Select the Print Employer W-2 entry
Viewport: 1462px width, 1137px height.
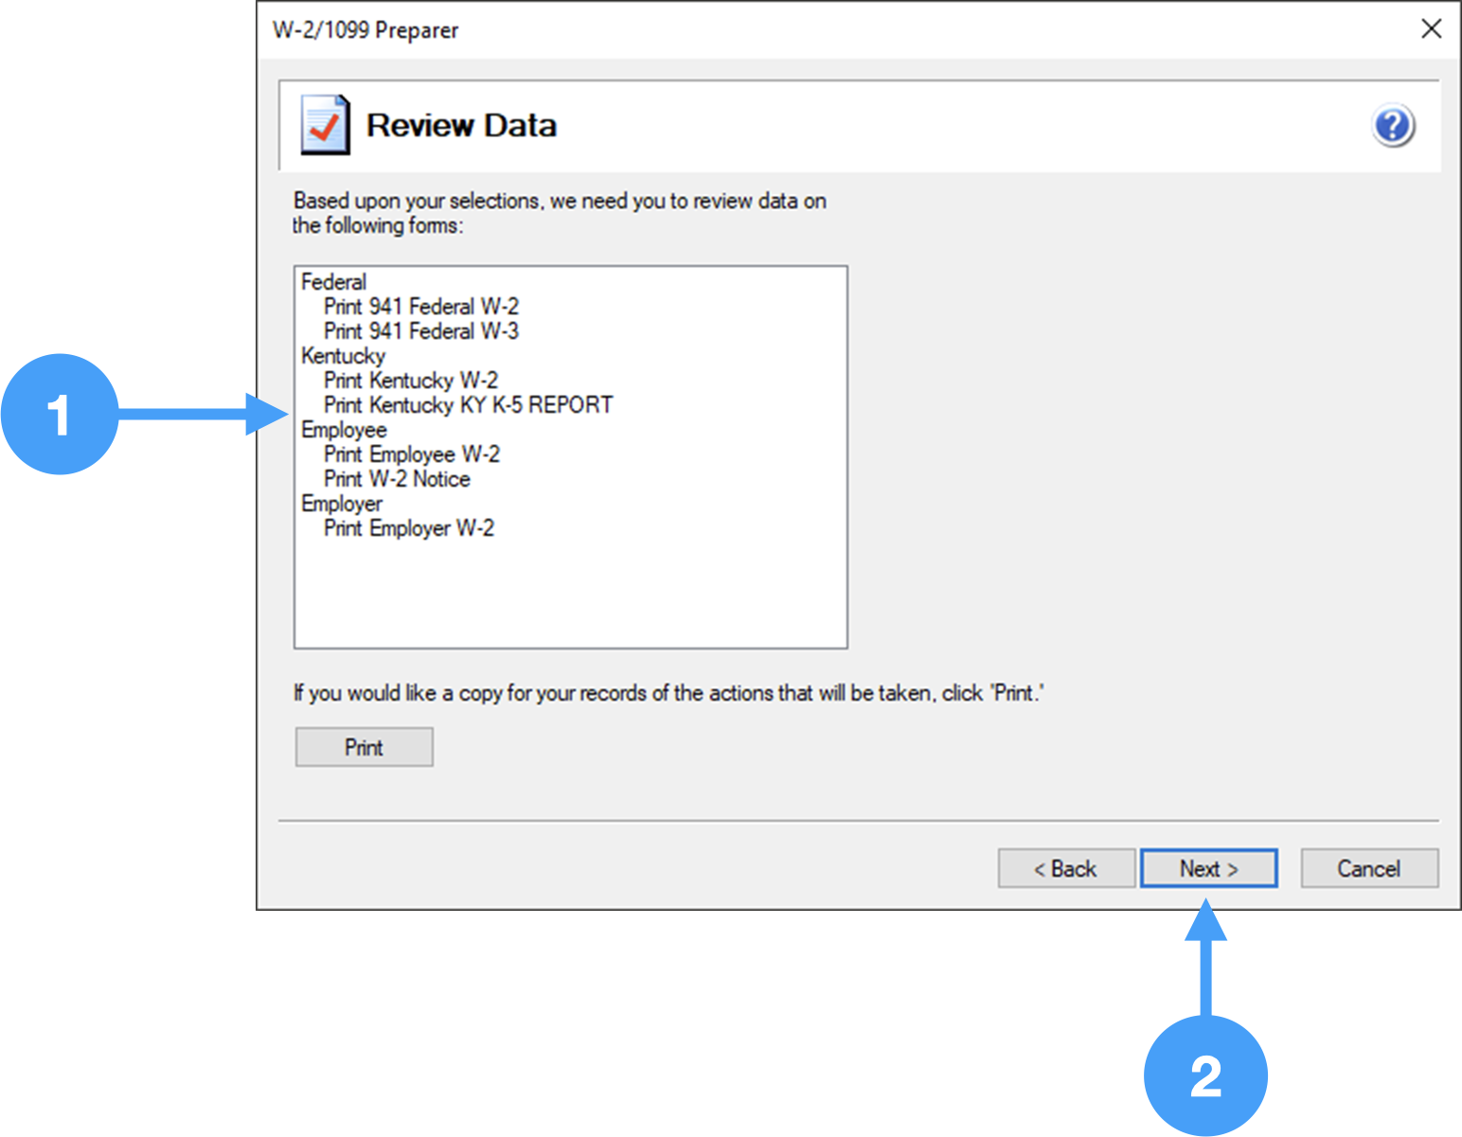tap(408, 527)
